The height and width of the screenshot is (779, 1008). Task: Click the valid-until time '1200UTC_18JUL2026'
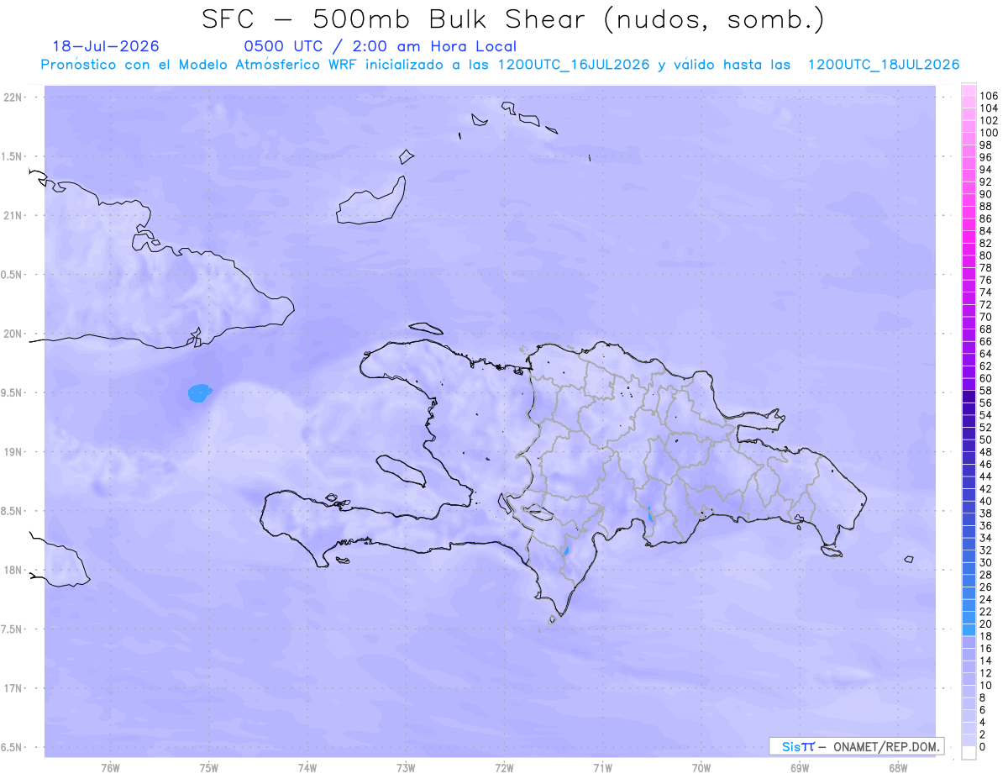(x=884, y=65)
